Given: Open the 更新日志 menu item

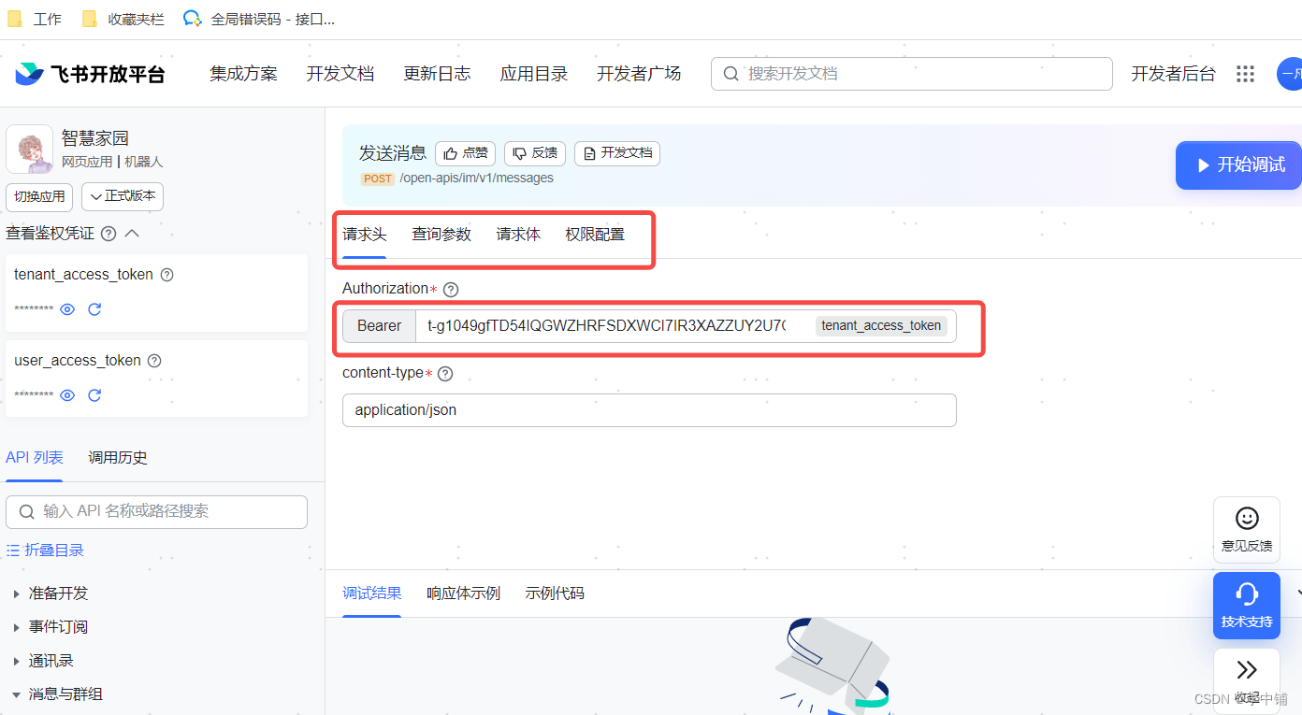Looking at the screenshot, I should click(437, 74).
